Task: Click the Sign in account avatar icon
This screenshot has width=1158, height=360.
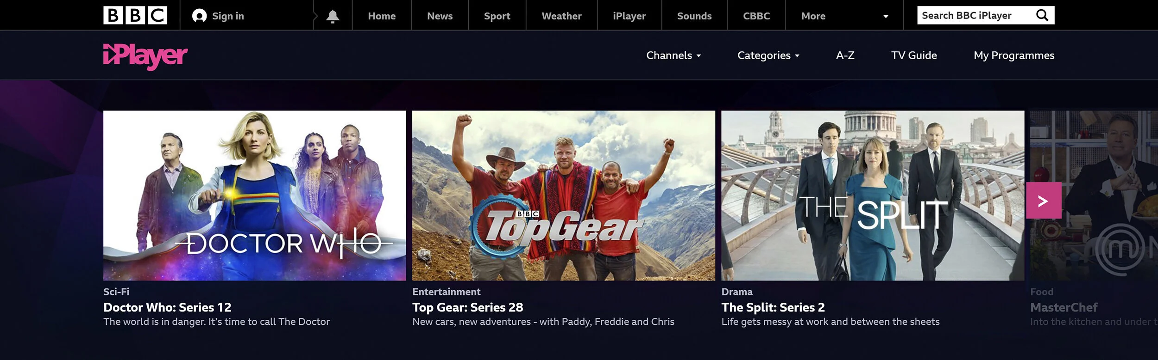Action: pyautogui.click(x=199, y=16)
